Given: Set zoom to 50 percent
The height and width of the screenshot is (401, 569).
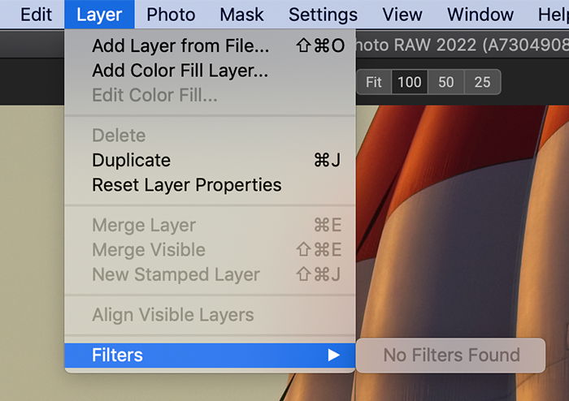Looking at the screenshot, I should coord(445,82).
